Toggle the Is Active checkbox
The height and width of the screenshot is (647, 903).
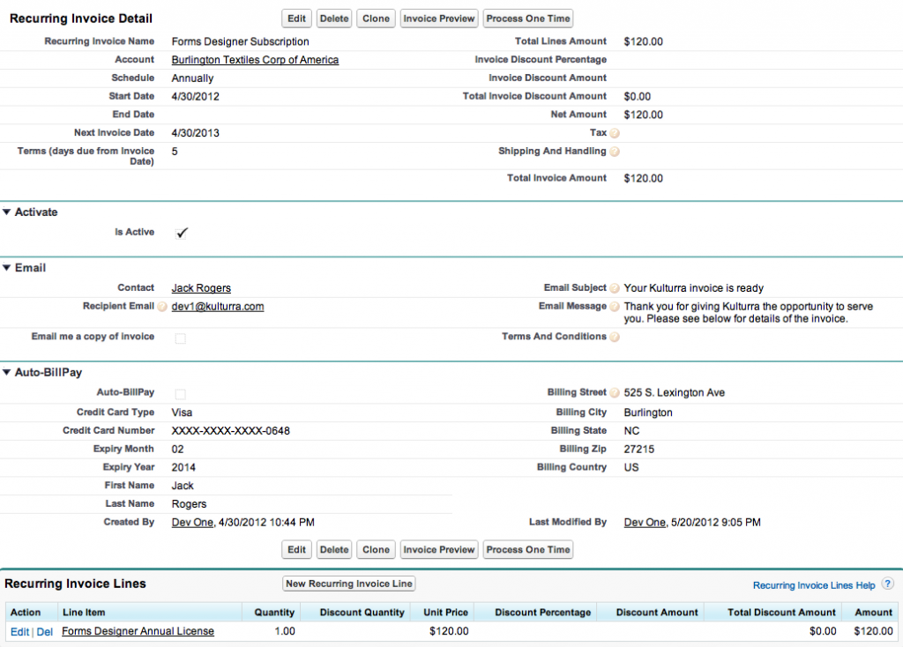coord(181,233)
